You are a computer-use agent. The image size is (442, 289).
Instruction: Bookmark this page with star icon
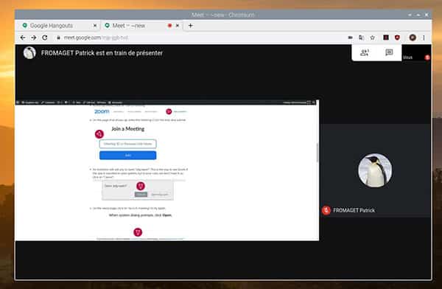[372, 38]
